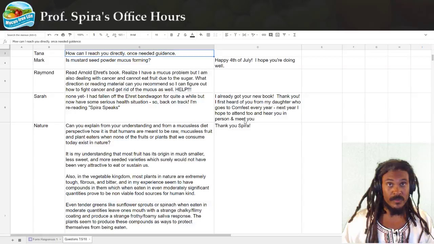Open the font size dropdown showing 16

[x=160, y=35]
